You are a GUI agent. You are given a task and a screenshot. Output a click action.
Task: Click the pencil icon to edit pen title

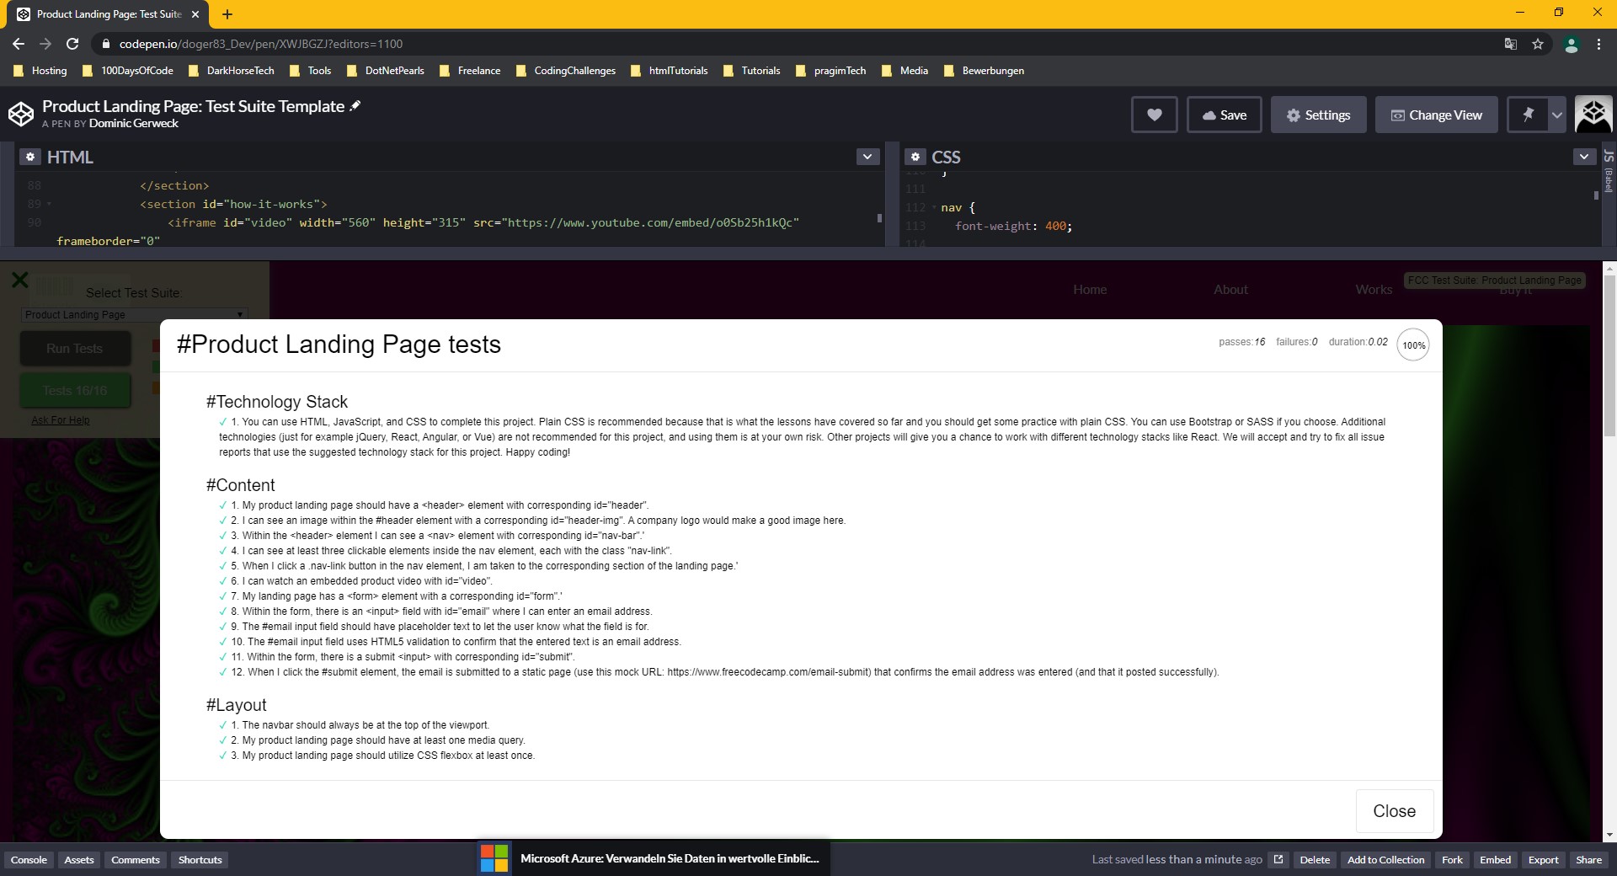[355, 106]
